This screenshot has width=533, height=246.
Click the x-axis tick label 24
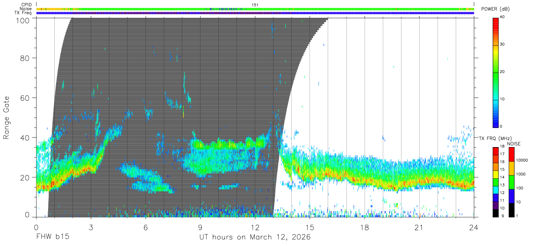point(474,228)
